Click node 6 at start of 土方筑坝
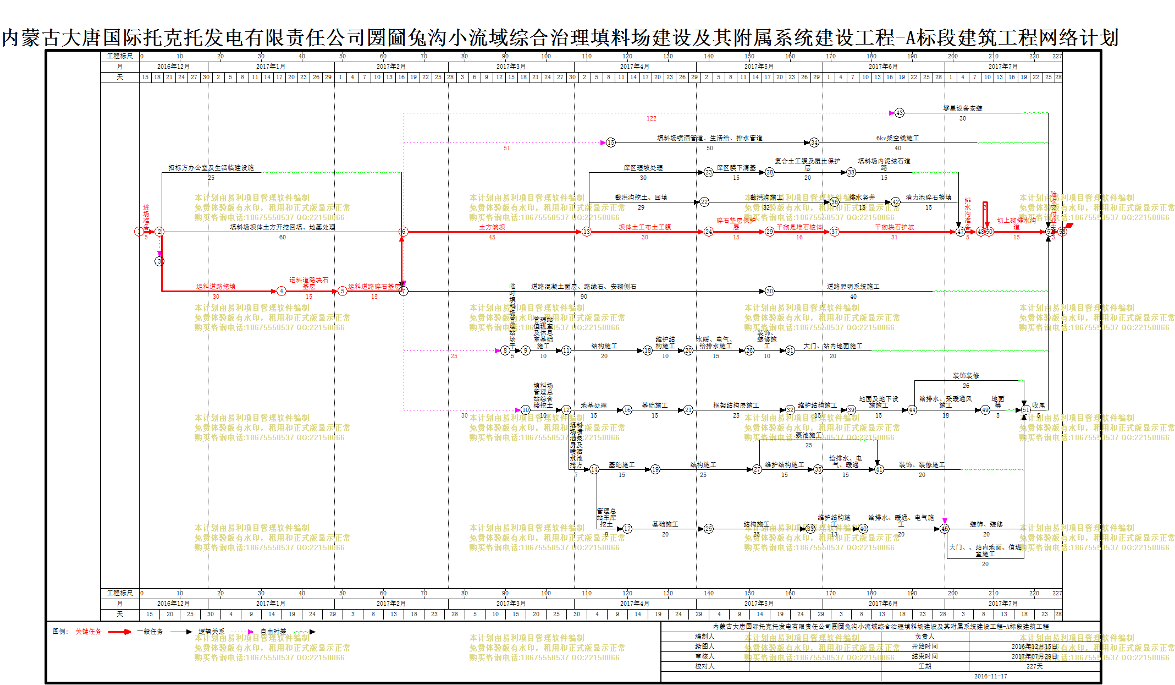The height and width of the screenshot is (685, 1175). click(x=403, y=232)
